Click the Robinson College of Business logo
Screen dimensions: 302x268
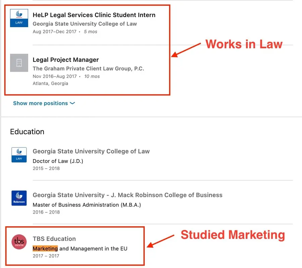[x=19, y=198]
